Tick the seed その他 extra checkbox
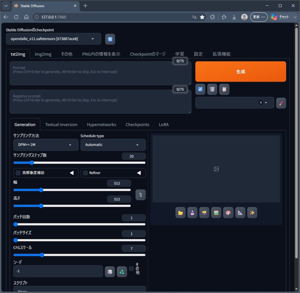This screenshot has width=300, height=293. pos(131,269)
